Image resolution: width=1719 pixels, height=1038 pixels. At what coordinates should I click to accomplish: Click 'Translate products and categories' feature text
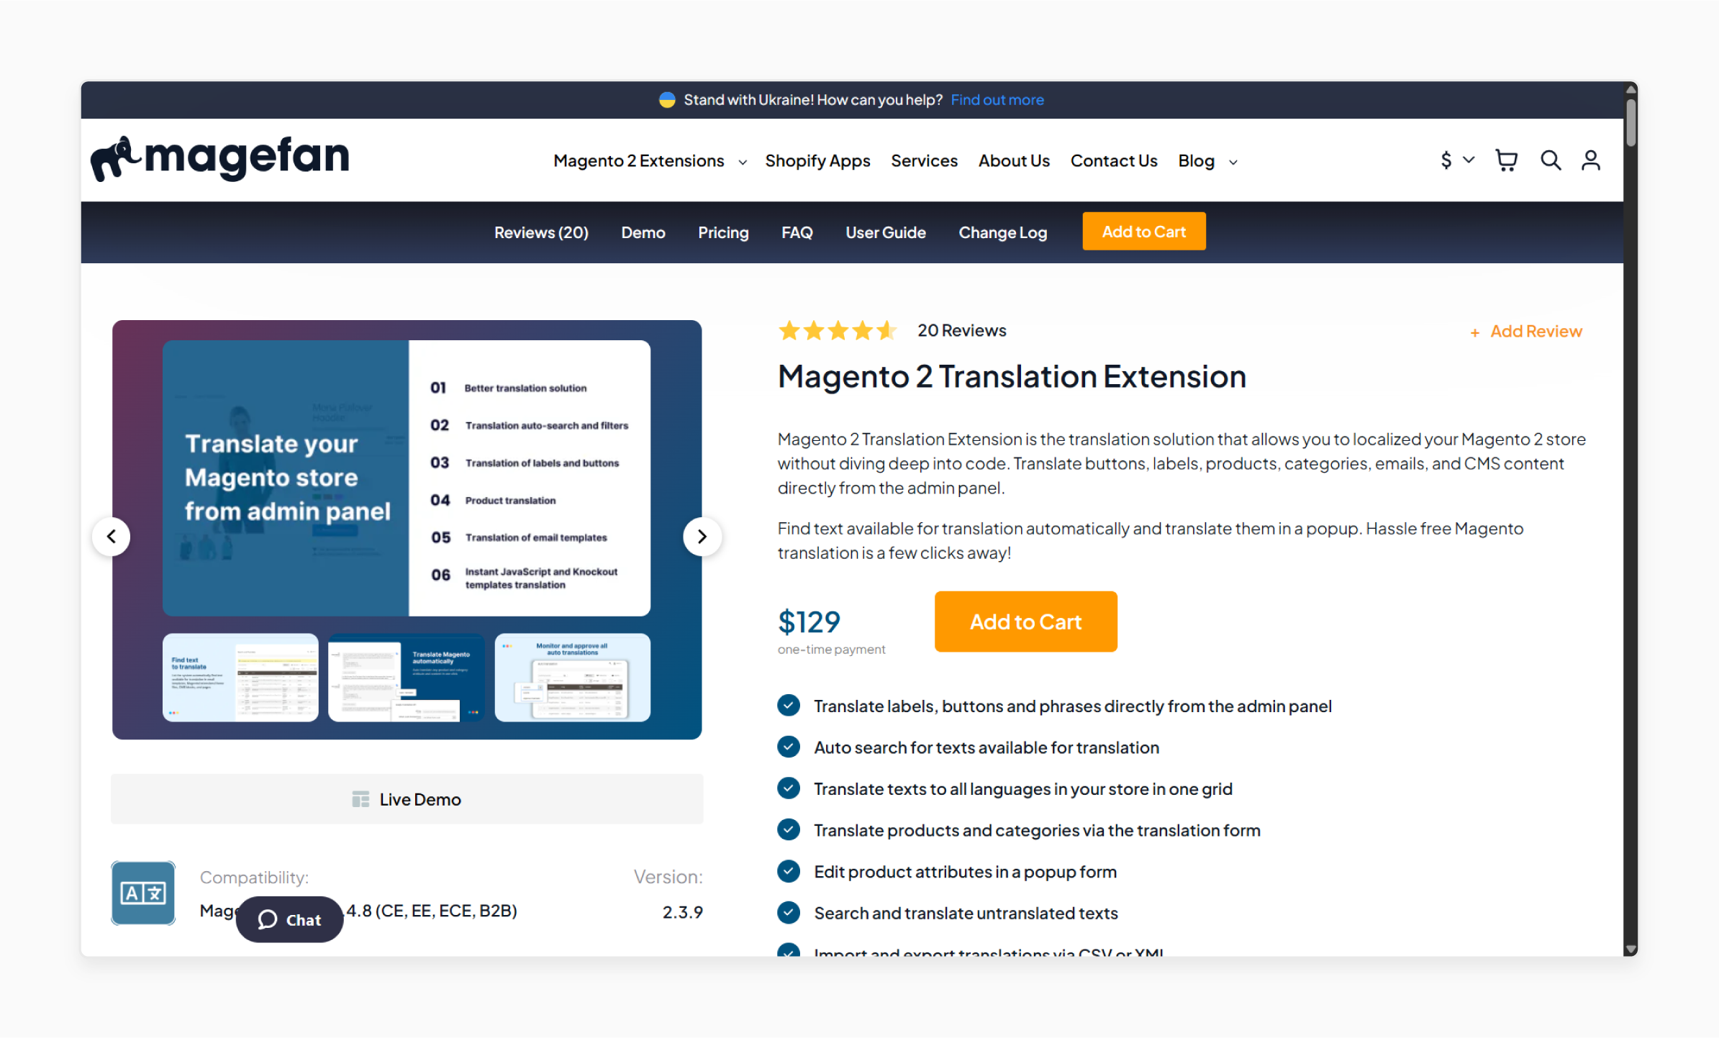1037,830
